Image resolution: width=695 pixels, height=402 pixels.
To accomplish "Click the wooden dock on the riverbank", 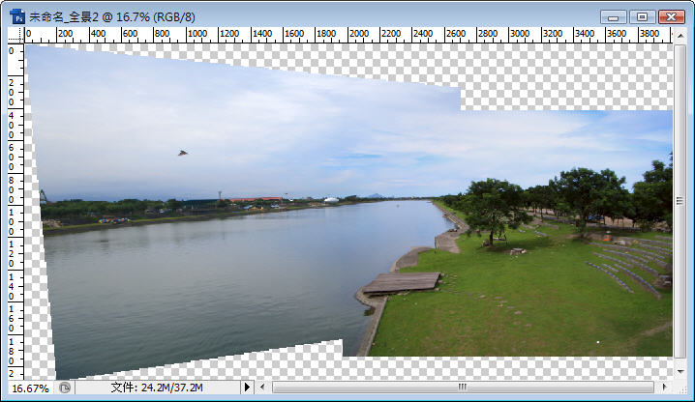I will (x=402, y=282).
